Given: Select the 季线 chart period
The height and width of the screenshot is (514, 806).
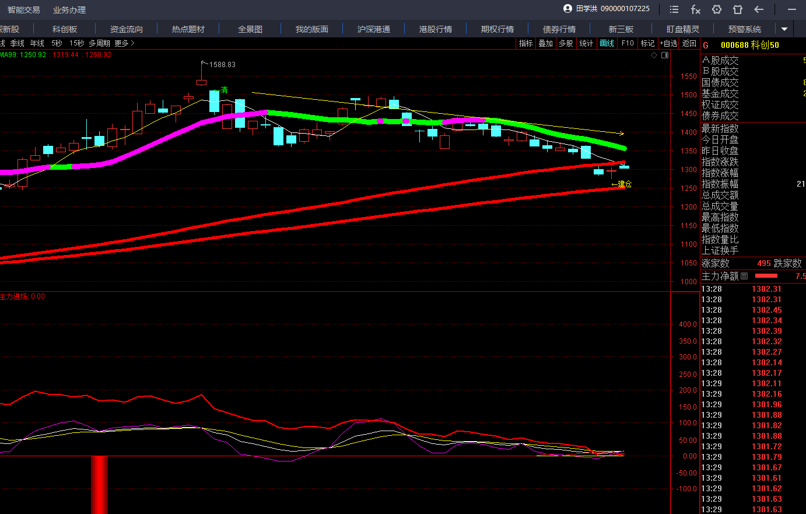Looking at the screenshot, I should (17, 43).
